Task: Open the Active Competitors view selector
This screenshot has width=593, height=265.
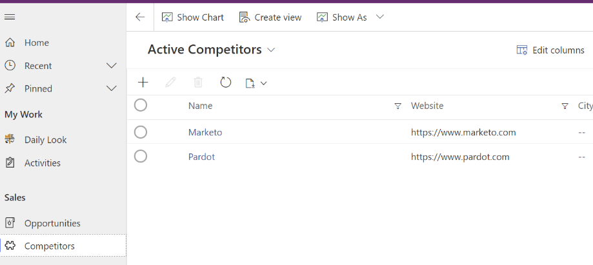Action: [x=271, y=50]
